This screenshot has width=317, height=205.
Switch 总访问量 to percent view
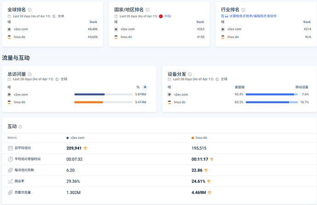coord(138,87)
